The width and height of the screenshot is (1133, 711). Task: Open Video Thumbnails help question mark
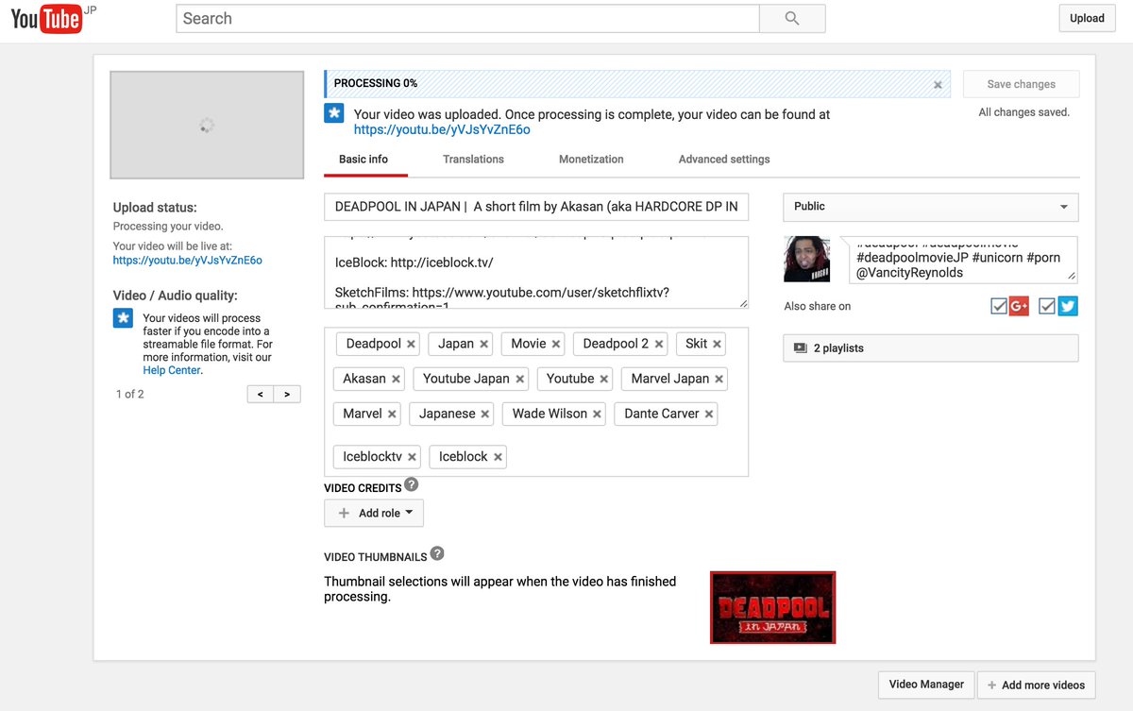[437, 554]
